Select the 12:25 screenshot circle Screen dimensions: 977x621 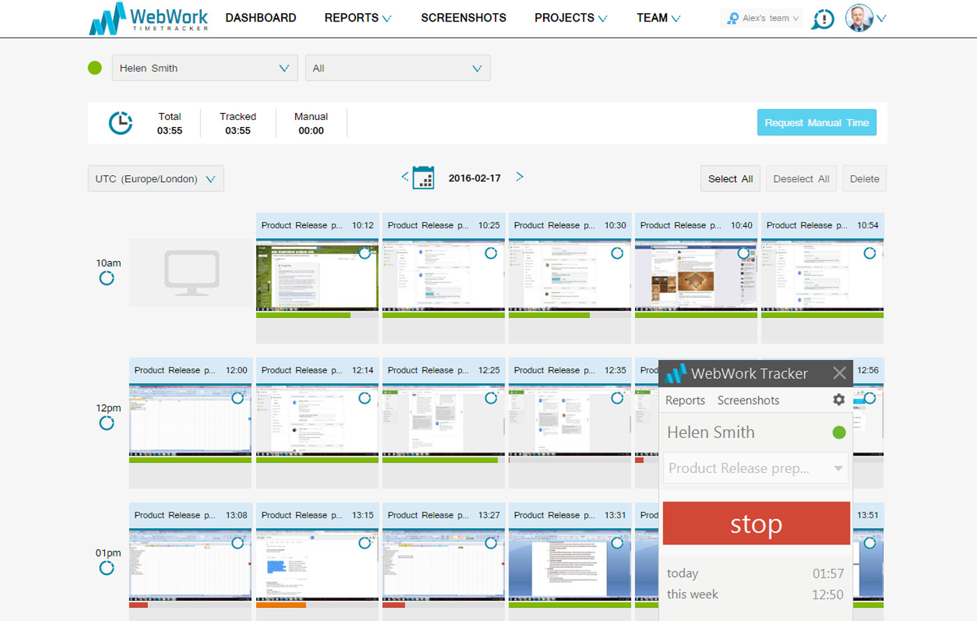491,398
